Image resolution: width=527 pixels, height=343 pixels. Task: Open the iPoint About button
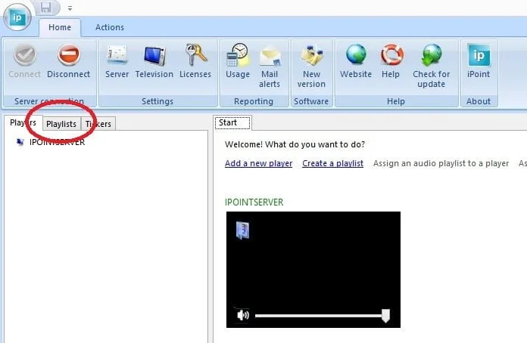click(x=479, y=61)
